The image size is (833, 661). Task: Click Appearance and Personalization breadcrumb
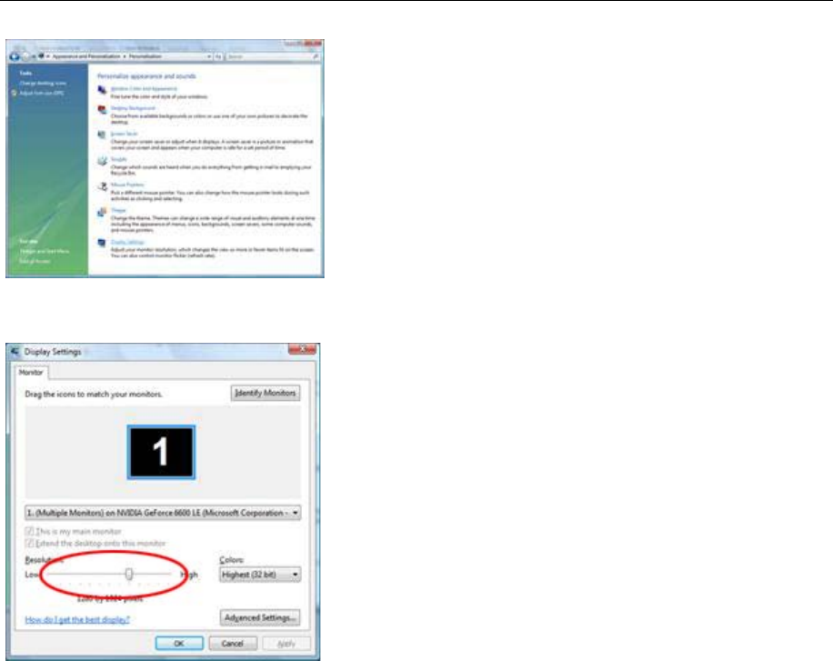[x=86, y=56]
